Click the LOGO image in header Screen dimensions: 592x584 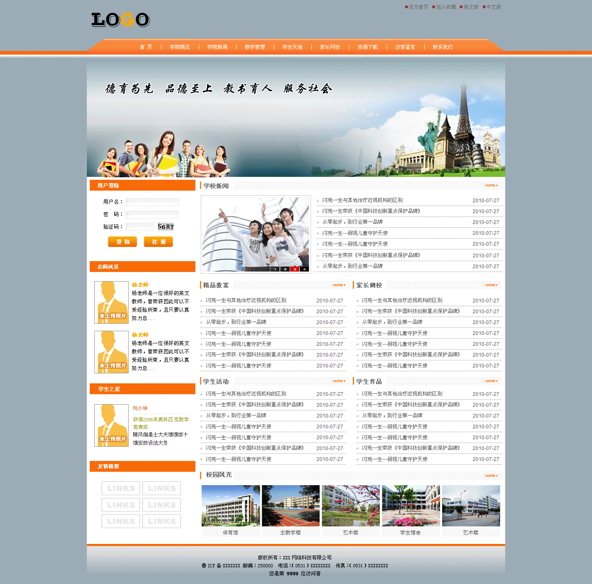[120, 20]
